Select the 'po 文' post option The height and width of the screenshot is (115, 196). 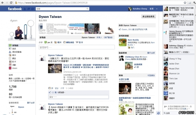48,42
